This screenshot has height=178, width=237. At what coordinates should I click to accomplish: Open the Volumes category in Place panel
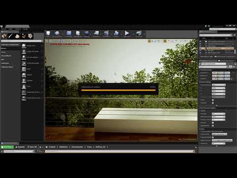point(10,63)
